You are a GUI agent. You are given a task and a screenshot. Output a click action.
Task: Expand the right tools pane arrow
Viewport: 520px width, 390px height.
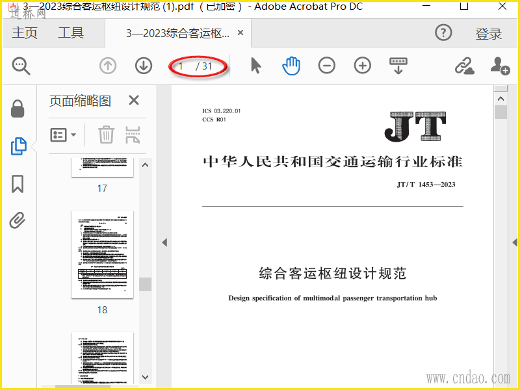[x=515, y=242]
